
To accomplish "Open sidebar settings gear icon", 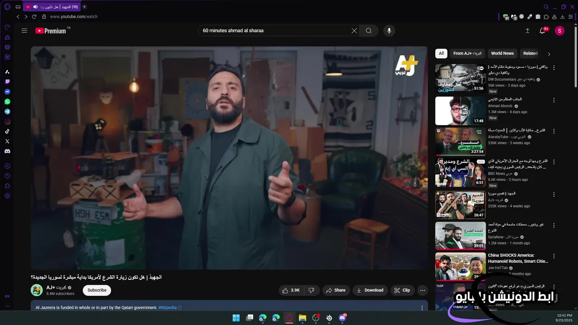I will 7,196.
